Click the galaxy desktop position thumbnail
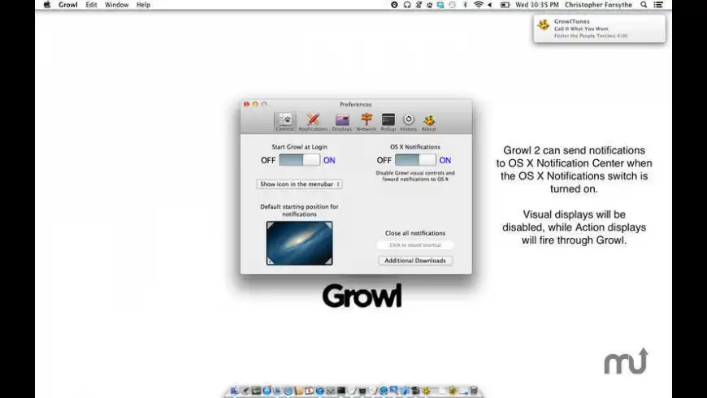This screenshot has width=707, height=398. 299,243
